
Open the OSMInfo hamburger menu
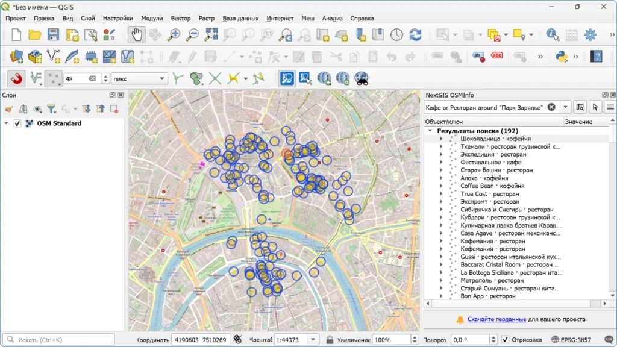pos(610,107)
